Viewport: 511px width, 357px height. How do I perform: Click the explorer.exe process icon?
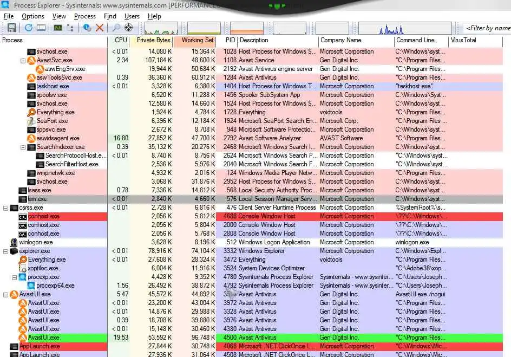14,251
